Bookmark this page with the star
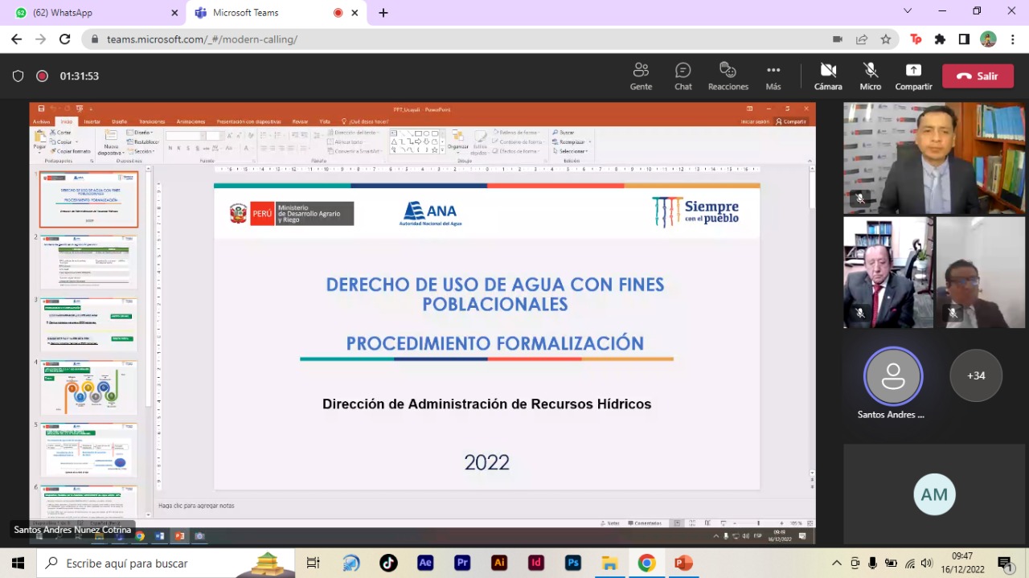 (x=886, y=39)
